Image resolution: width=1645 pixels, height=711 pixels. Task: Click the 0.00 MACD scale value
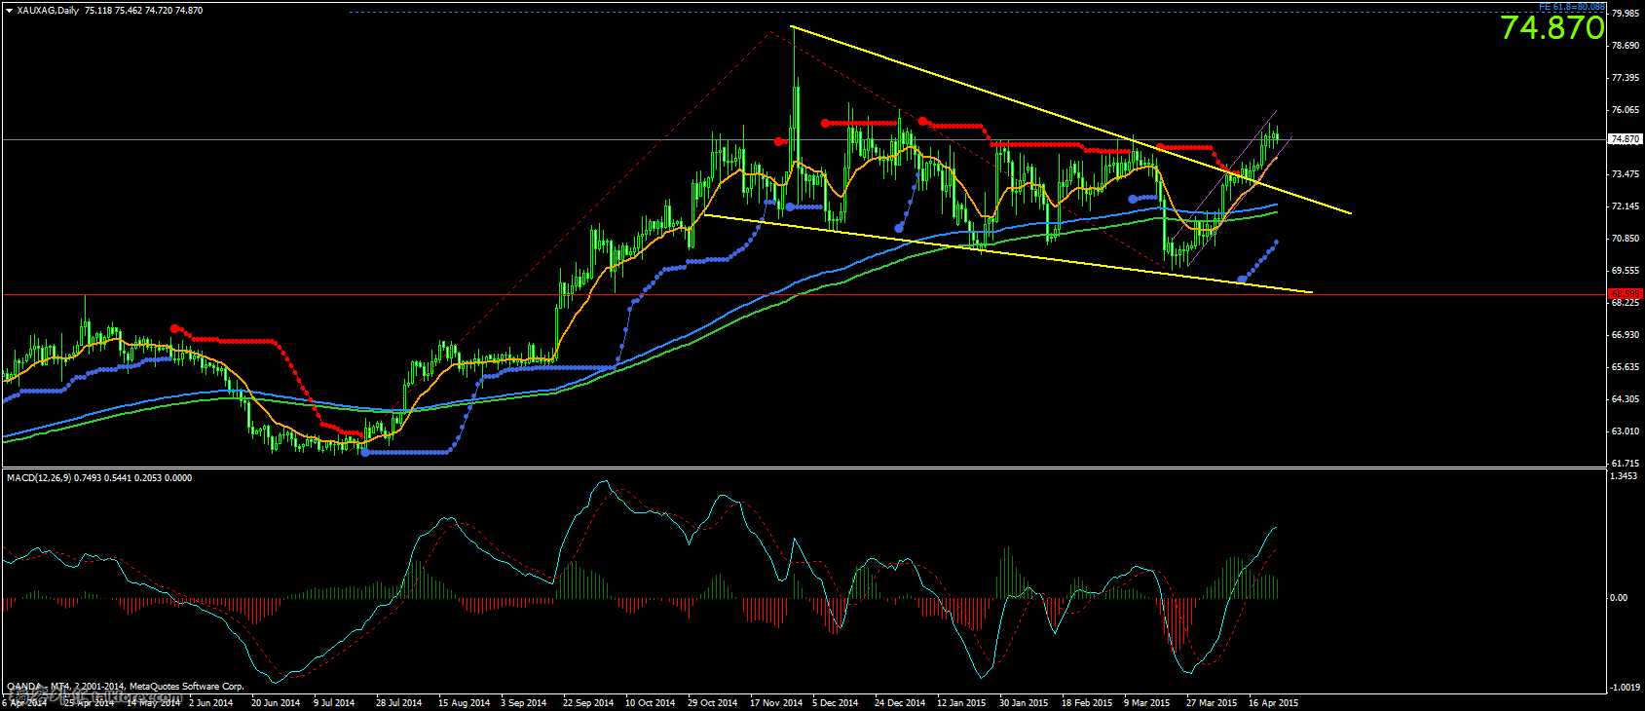(1619, 598)
